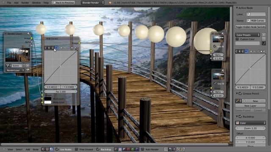The image size is (271, 152).
Task: Remove color preset with minus button
Action: 264,38
